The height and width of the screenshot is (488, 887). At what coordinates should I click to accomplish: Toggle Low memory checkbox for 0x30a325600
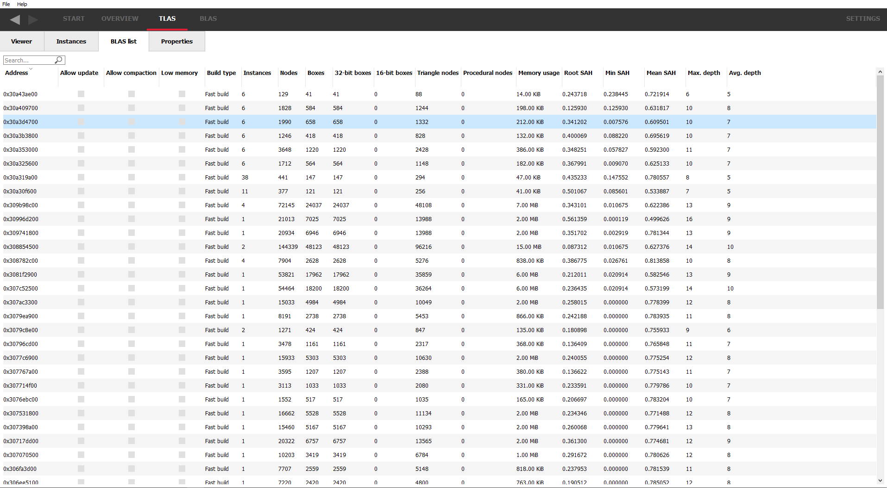(182, 163)
